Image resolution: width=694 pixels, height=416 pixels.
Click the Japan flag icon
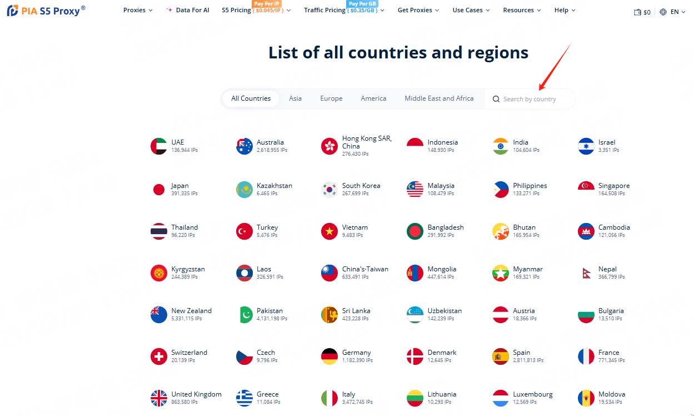[159, 190]
